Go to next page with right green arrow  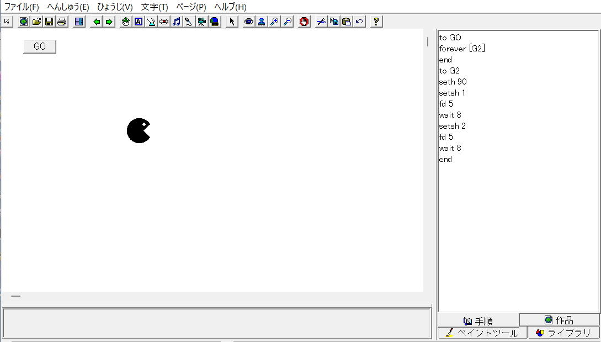109,22
